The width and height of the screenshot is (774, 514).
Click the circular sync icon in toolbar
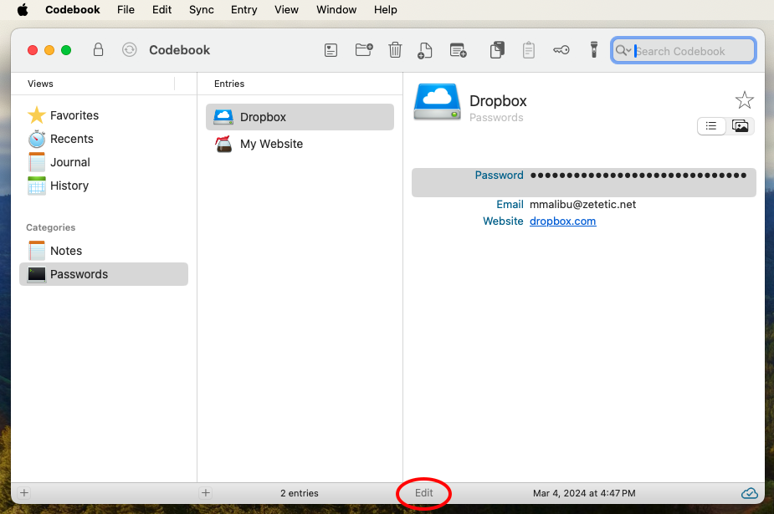coord(130,50)
